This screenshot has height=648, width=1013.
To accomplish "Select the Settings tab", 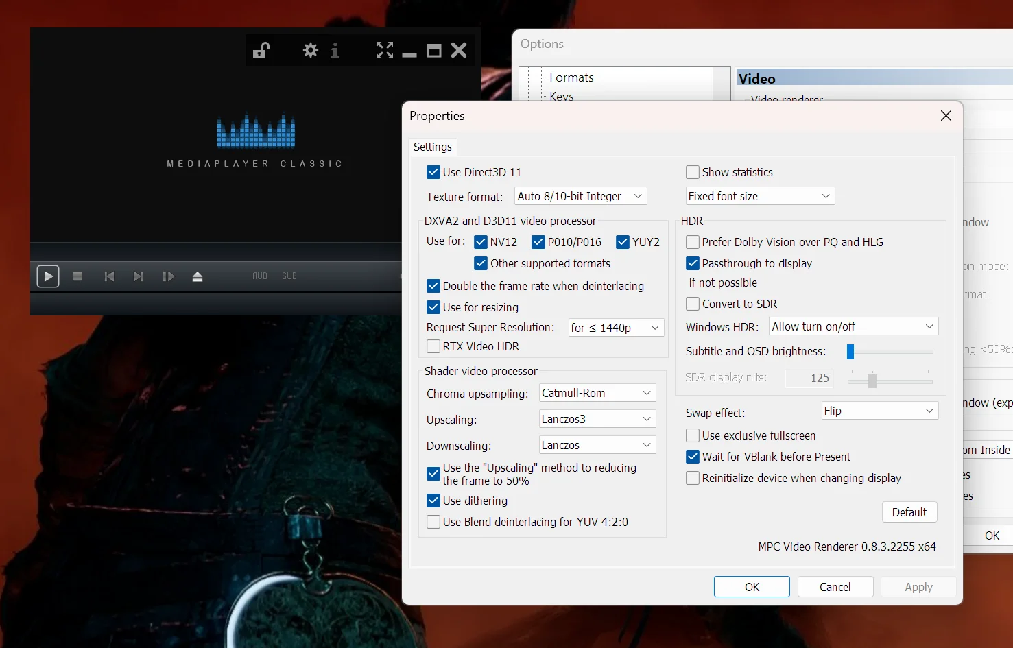I will pyautogui.click(x=433, y=147).
